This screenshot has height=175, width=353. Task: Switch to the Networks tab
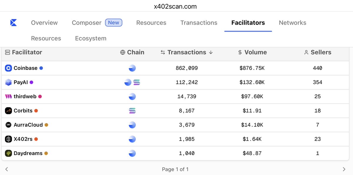point(292,23)
